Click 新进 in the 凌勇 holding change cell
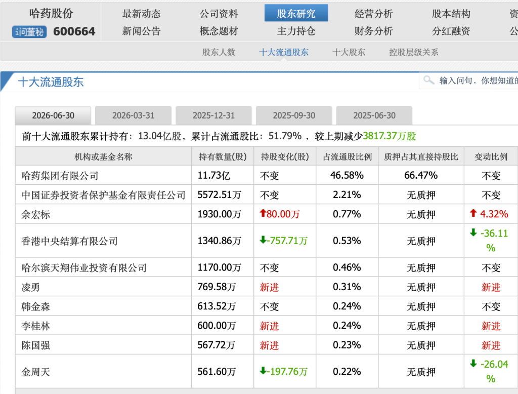The image size is (518, 394). 269,287
